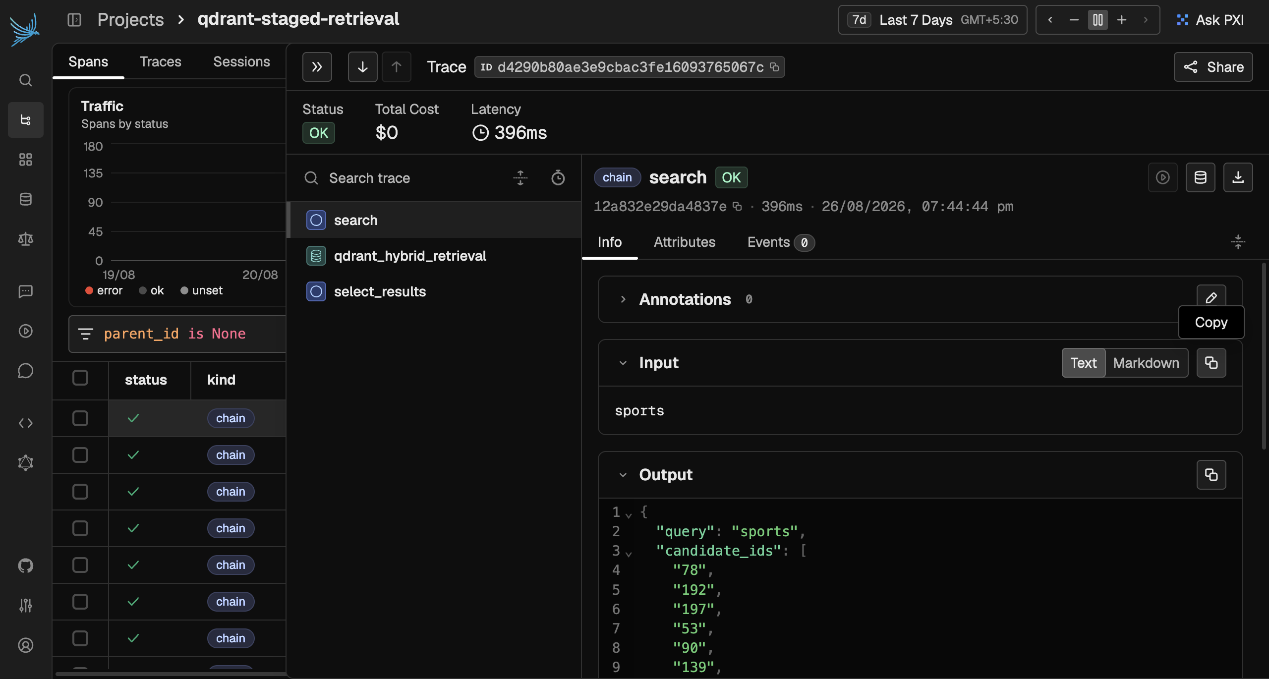
Task: Download the span data
Action: [x=1238, y=177]
